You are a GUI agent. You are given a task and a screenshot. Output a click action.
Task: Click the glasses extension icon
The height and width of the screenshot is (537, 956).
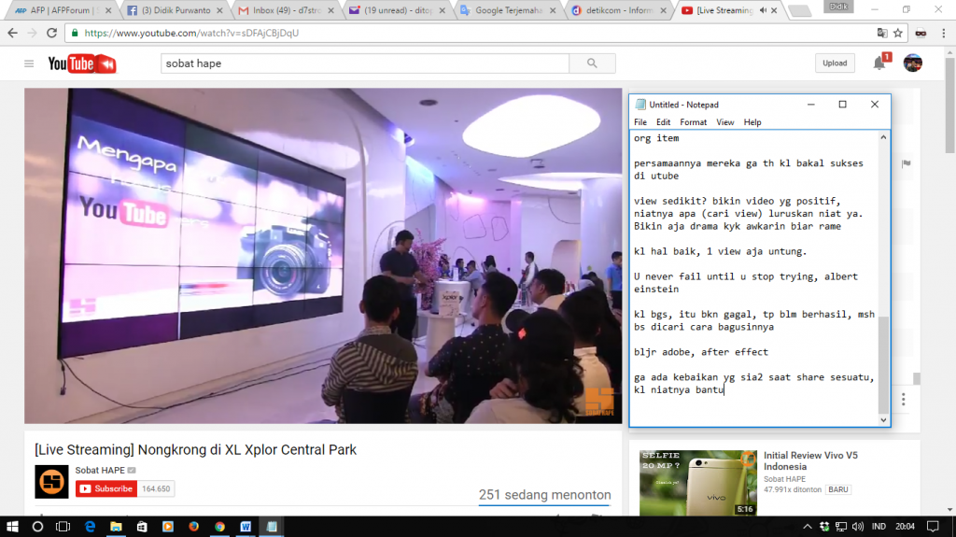coord(921,33)
